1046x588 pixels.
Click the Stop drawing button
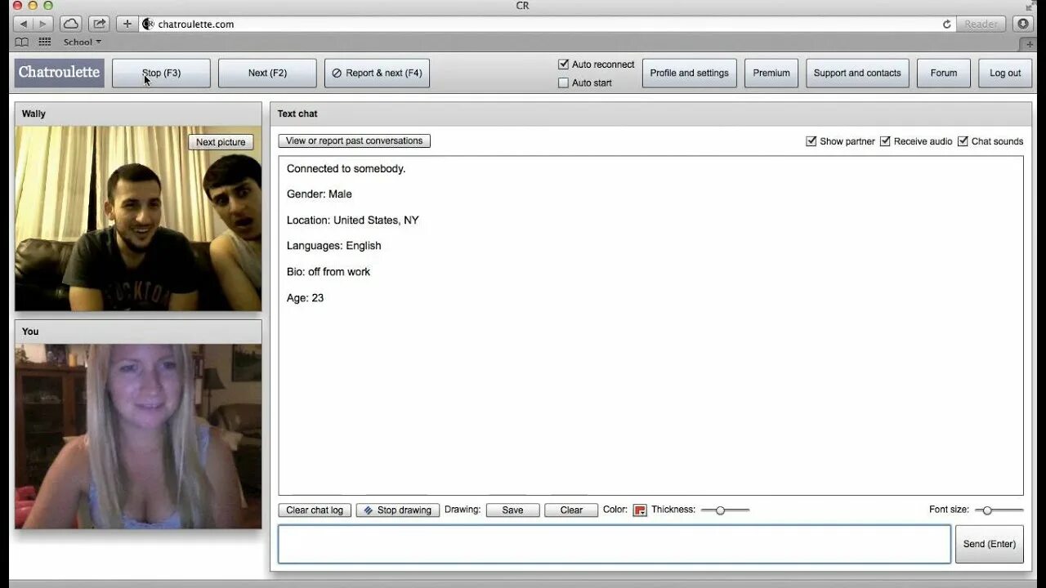click(x=397, y=510)
